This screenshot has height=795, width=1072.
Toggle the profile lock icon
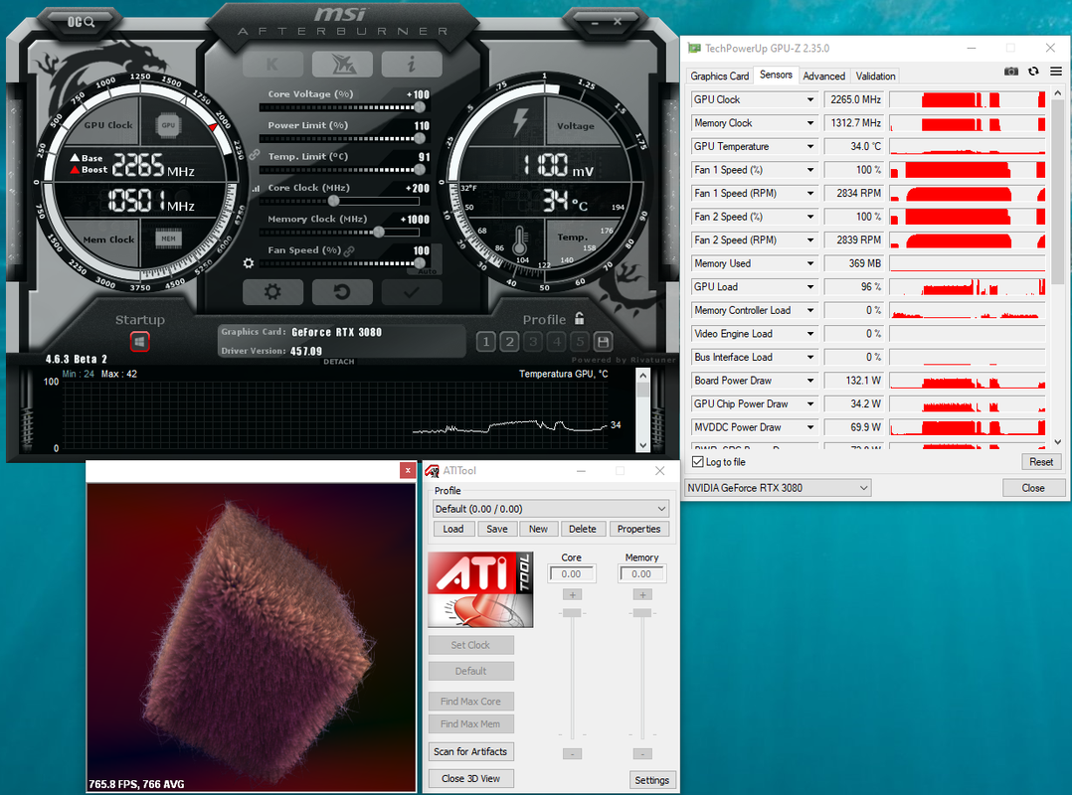580,318
